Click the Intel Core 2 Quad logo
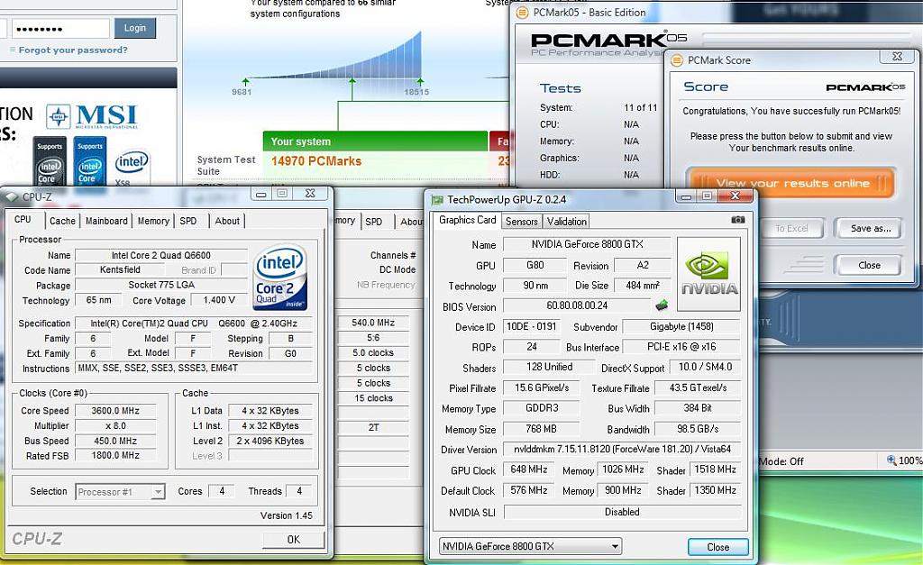 (280, 277)
